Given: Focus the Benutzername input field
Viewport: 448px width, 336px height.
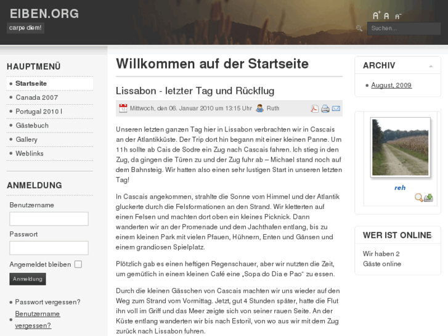Looking at the screenshot, I should 49,219.
